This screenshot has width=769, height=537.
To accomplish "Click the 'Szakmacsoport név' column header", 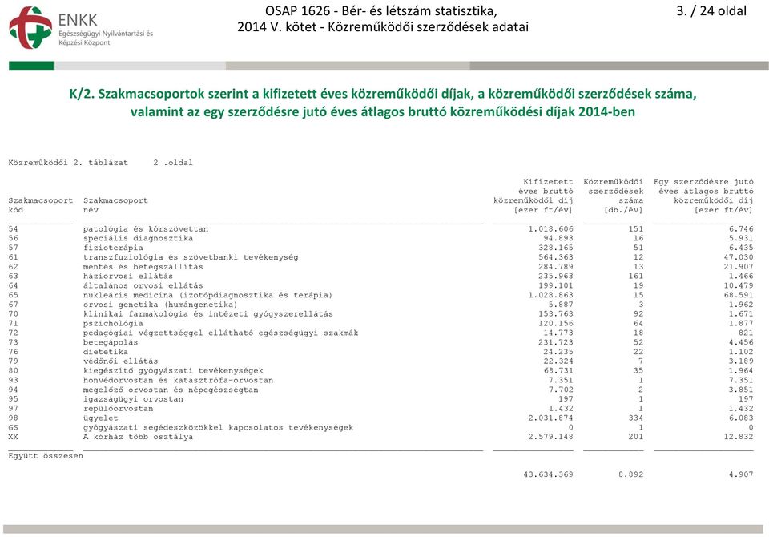I will point(115,205).
